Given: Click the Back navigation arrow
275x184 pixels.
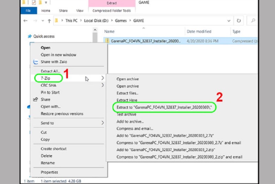Looking at the screenshot, I should point(25,21).
